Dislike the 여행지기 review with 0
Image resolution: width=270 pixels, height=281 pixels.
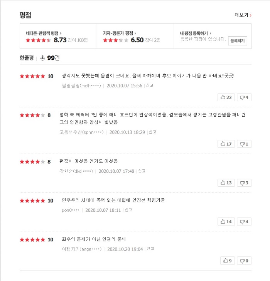pyautogui.click(x=244, y=261)
